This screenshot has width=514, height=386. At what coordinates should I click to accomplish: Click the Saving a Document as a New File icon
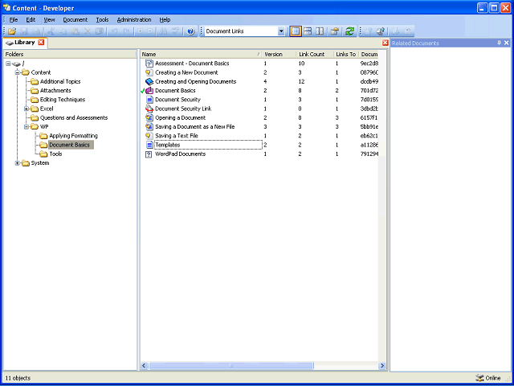149,127
